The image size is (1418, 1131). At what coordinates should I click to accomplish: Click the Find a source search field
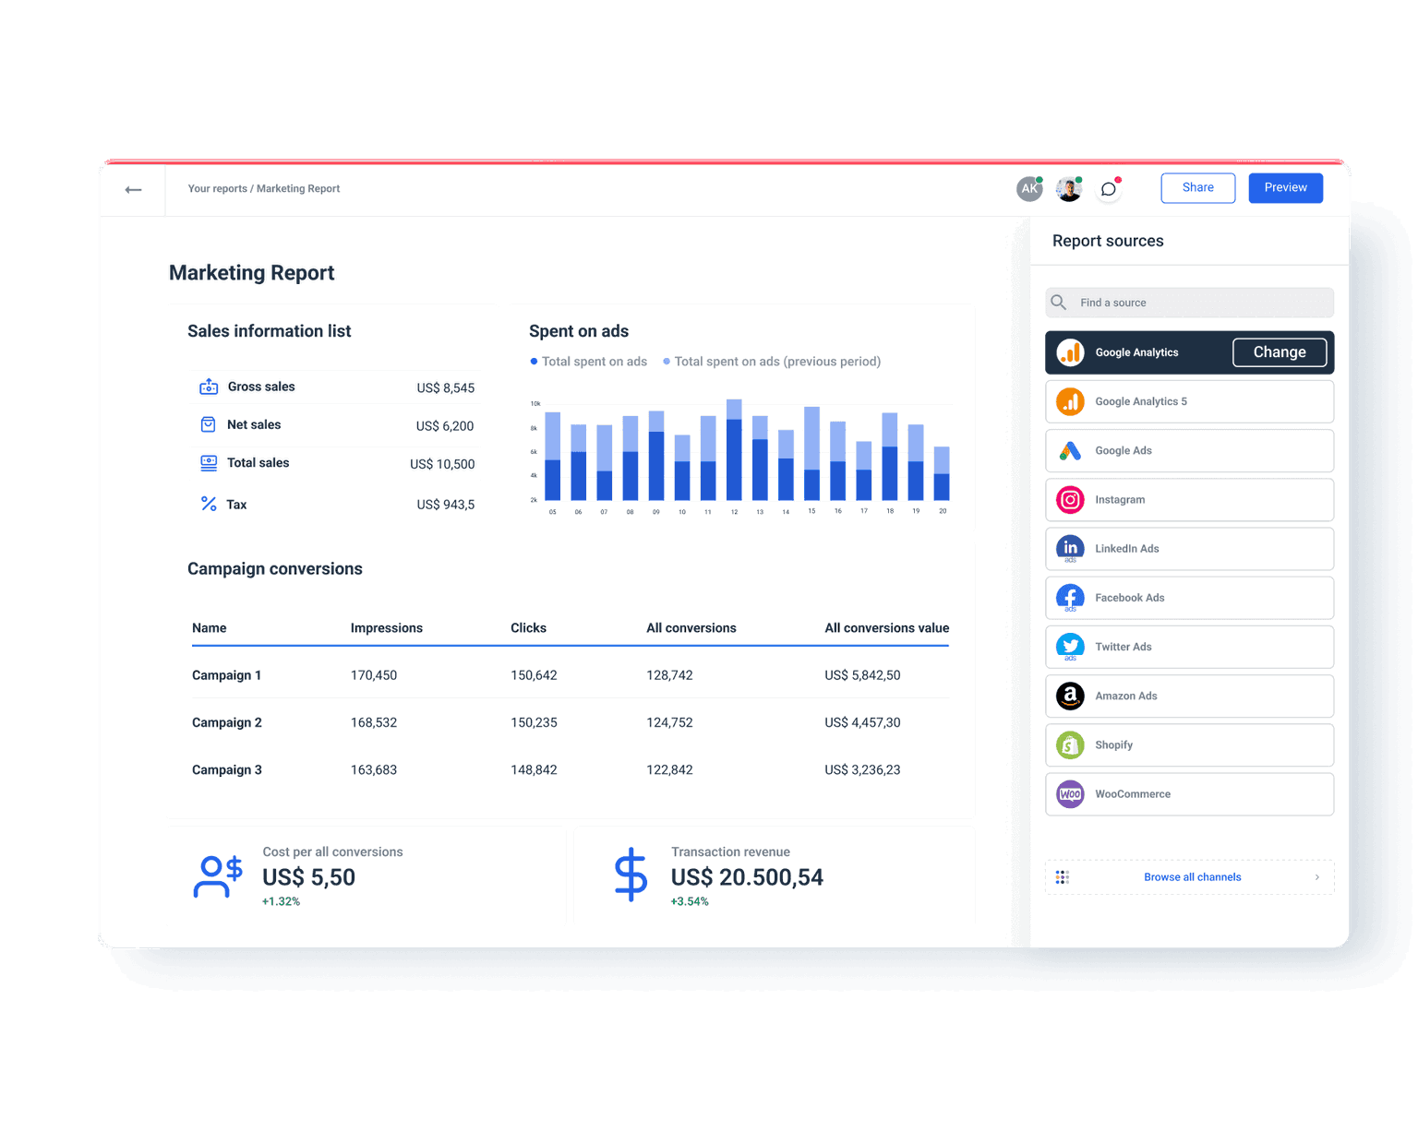pos(1189,302)
